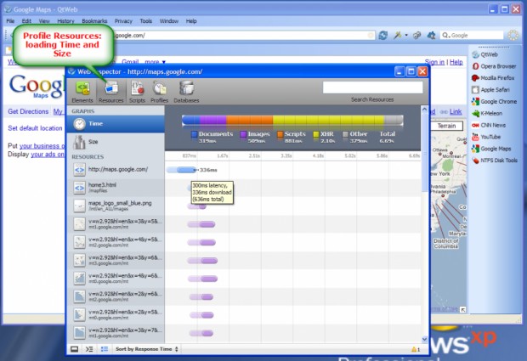The width and height of the screenshot is (527, 361).
Task: Open the Opera Browser bookmark
Action: [x=494, y=66]
